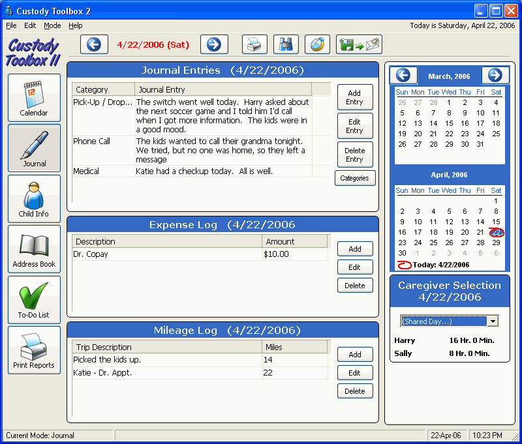The image size is (522, 444).
Task: Select the Pick-Up / Drop journal row
Action: point(202,115)
